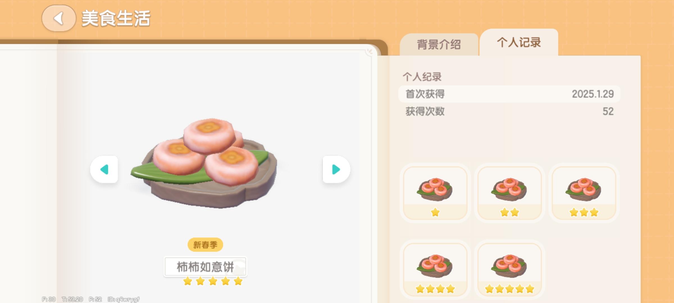674x303 pixels.
Task: Show next dish with right arrow
Action: pos(336,169)
